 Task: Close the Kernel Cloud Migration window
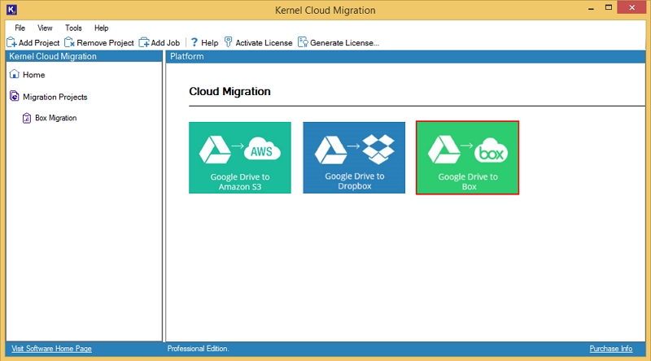coord(631,7)
